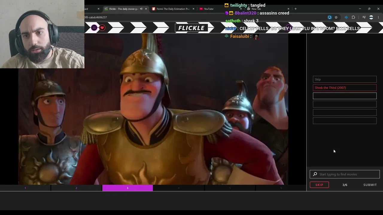Jump to clip segment 2 on timeline
The image size is (383, 215).
pos(76,188)
